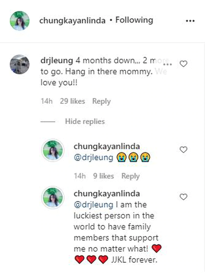View the 9 likes on the emoji reply

[103, 176]
